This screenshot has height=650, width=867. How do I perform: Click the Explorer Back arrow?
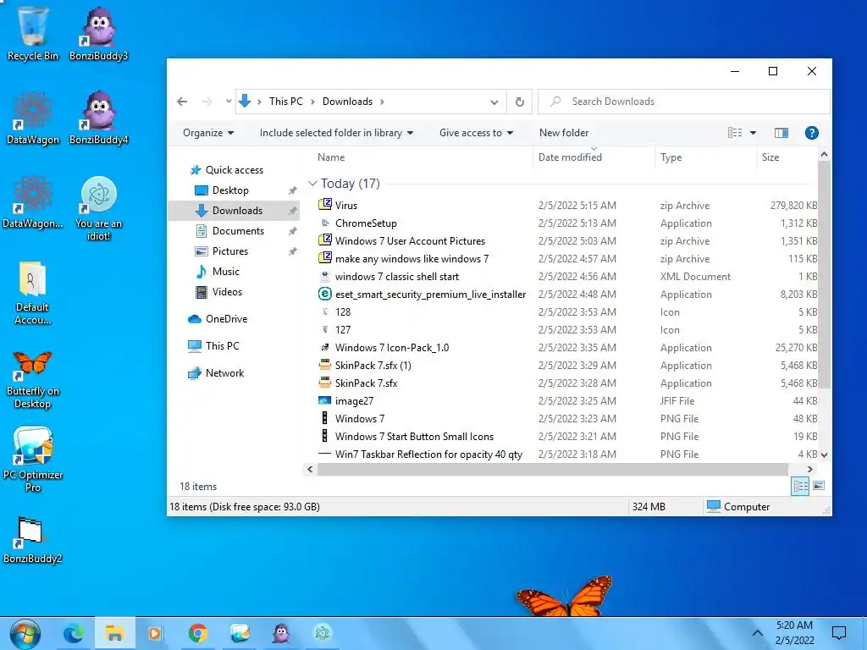tap(182, 102)
